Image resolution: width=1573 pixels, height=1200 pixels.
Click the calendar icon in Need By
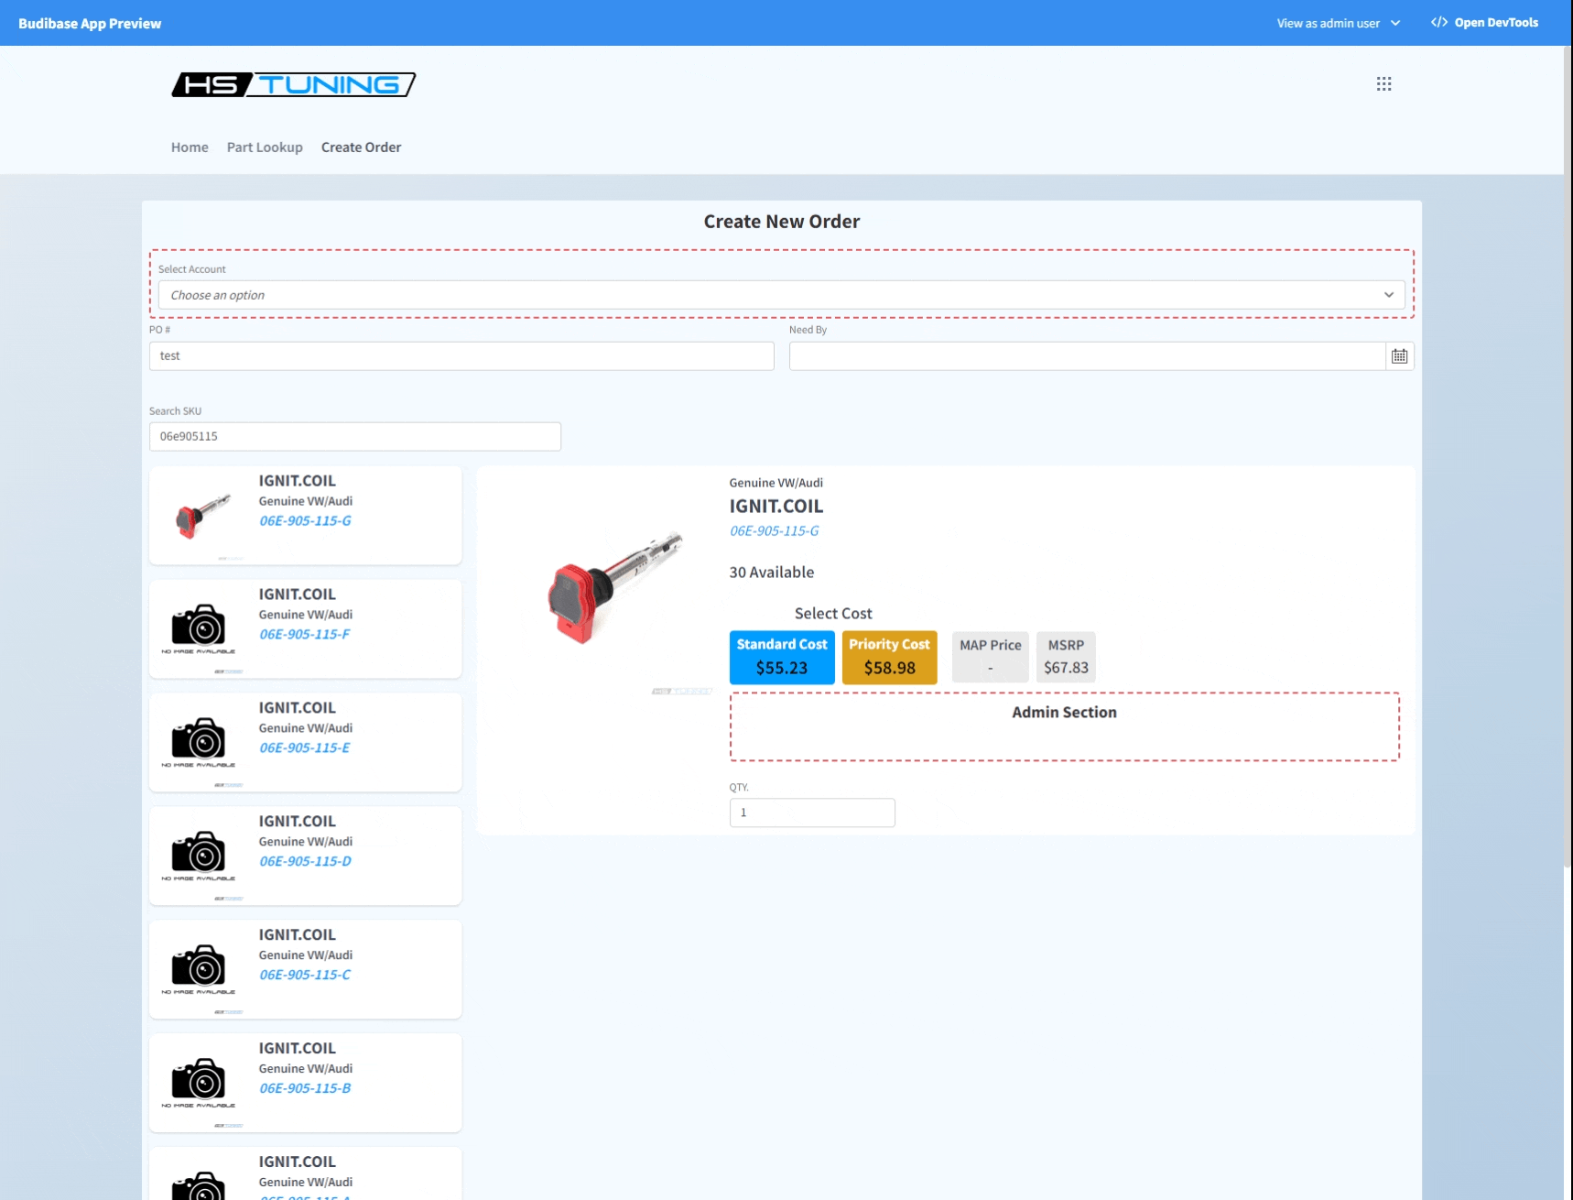coord(1399,356)
